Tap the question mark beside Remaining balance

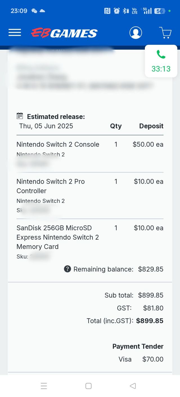[67, 269]
